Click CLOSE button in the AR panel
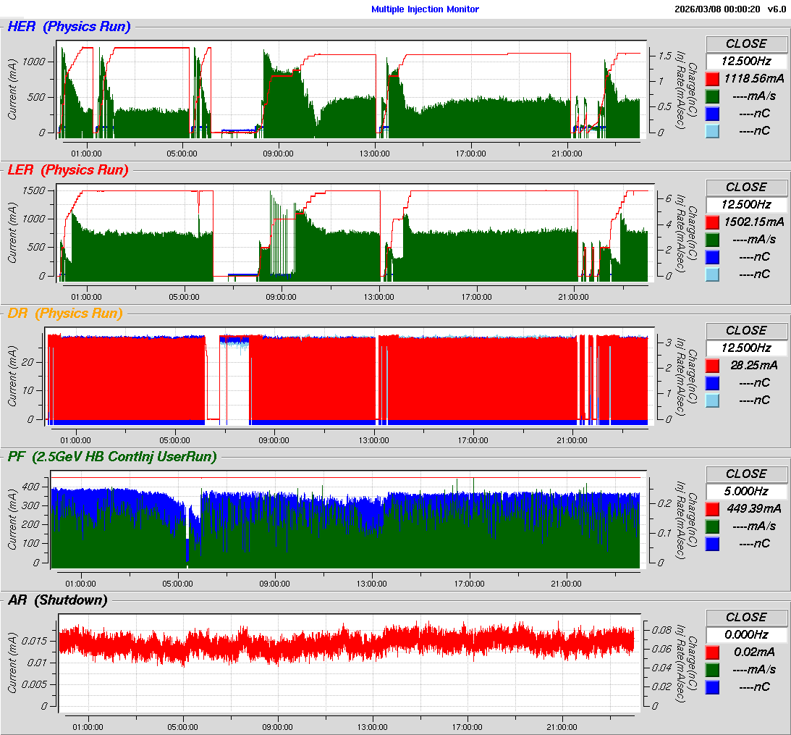 [745, 617]
